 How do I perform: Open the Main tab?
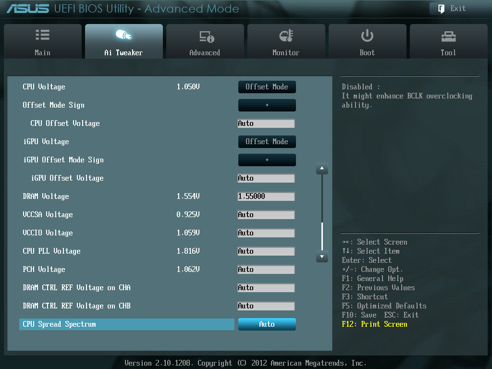point(43,41)
